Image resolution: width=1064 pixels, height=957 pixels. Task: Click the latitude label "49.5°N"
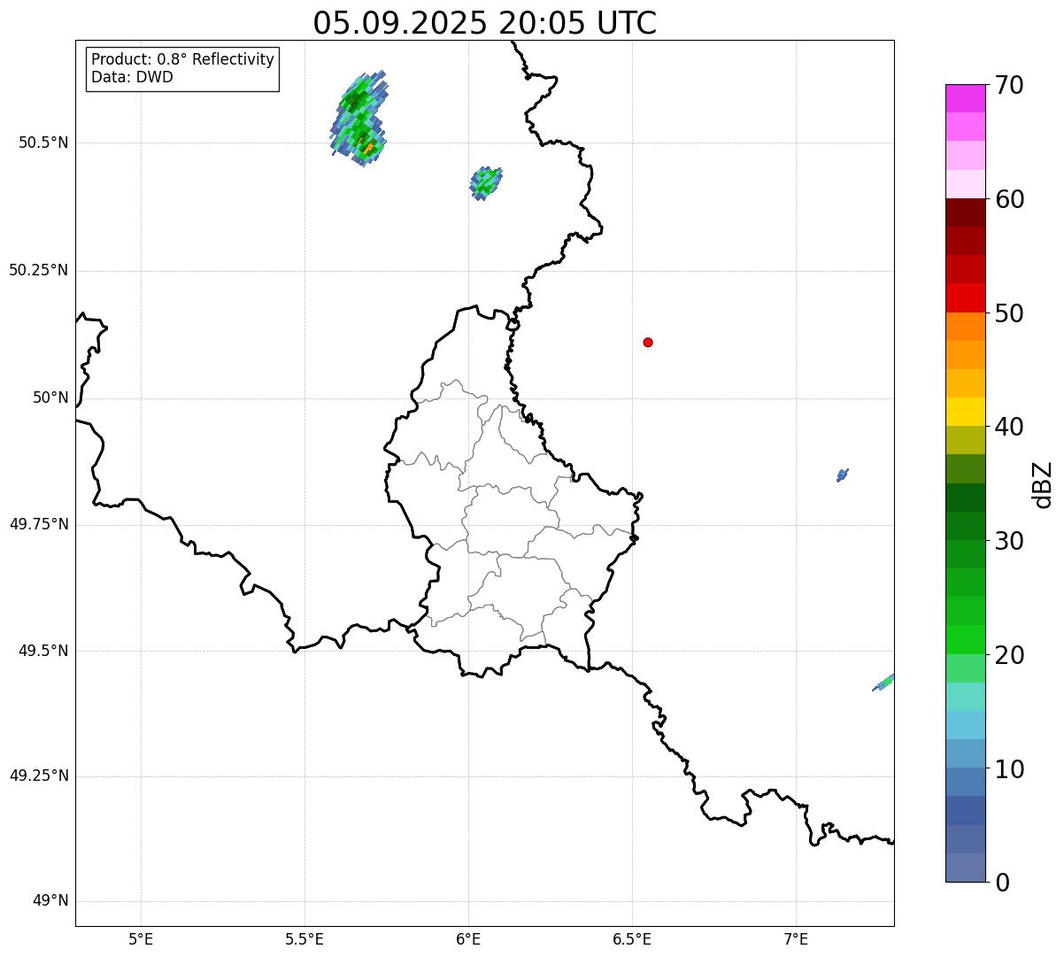click(x=43, y=651)
